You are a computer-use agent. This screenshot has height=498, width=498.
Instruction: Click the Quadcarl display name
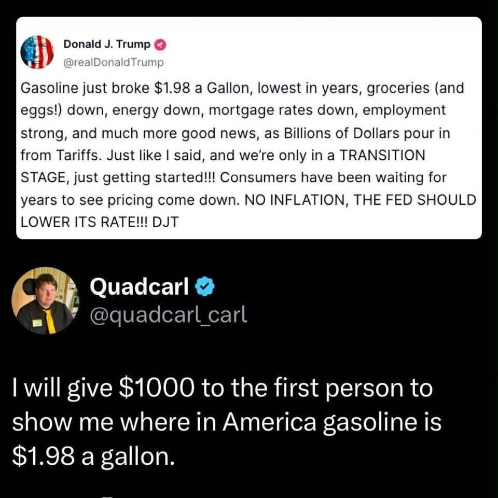pyautogui.click(x=139, y=286)
